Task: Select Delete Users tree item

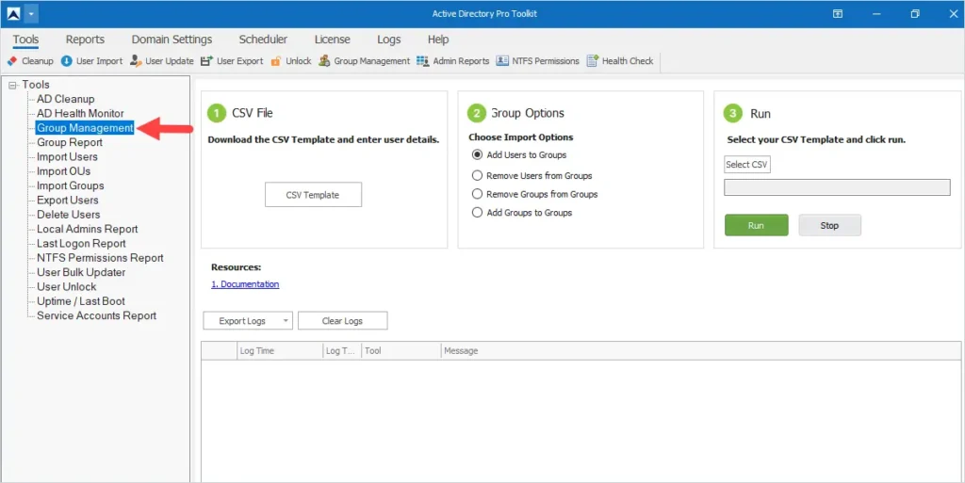Action: pyautogui.click(x=68, y=215)
